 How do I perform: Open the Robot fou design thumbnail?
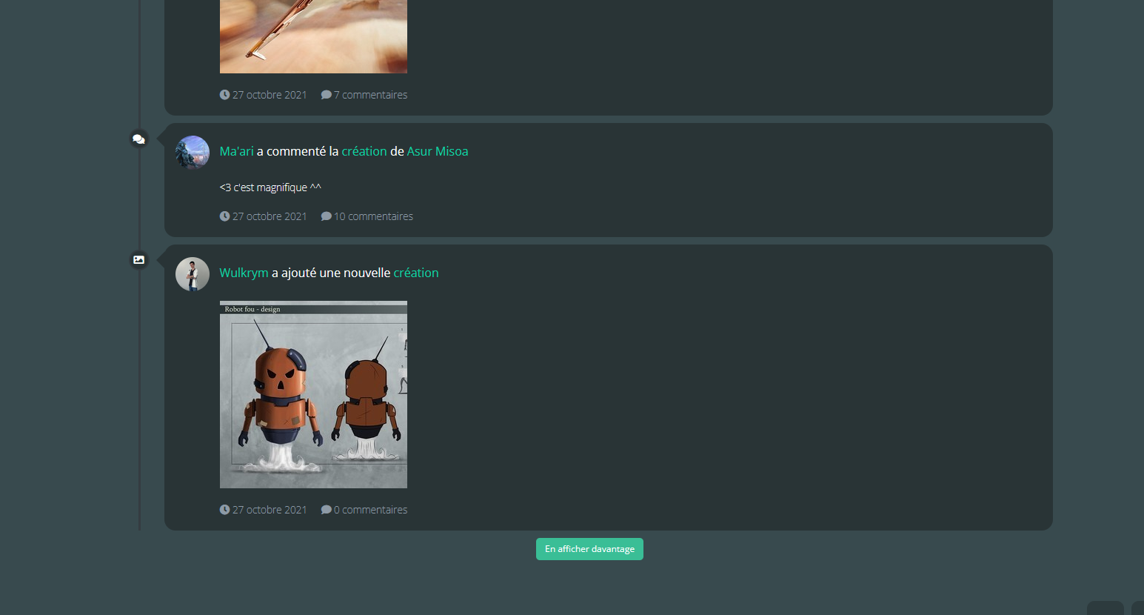[312, 394]
